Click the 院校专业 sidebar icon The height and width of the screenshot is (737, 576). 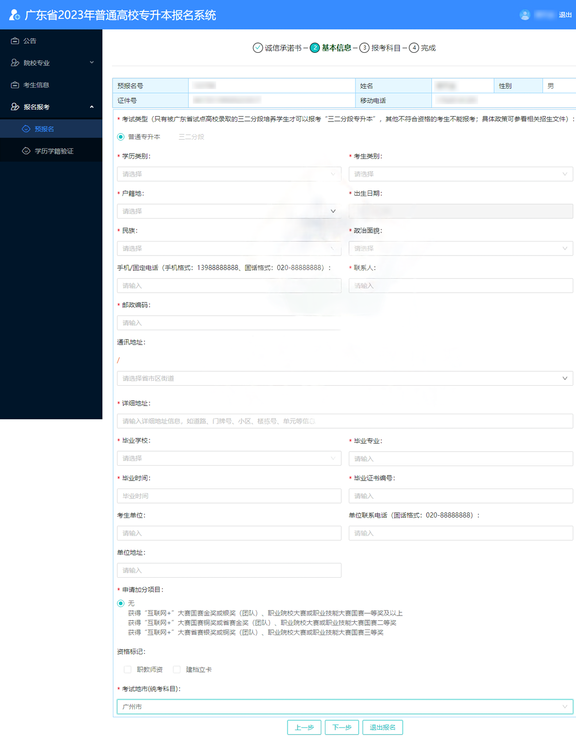coord(15,63)
